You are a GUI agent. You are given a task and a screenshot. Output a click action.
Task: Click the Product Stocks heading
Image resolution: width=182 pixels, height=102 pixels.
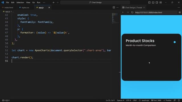140,41
